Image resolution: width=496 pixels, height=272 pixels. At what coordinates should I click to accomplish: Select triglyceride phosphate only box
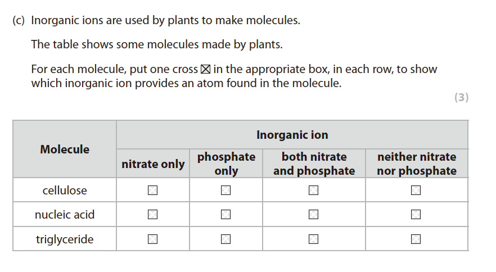click(x=226, y=239)
